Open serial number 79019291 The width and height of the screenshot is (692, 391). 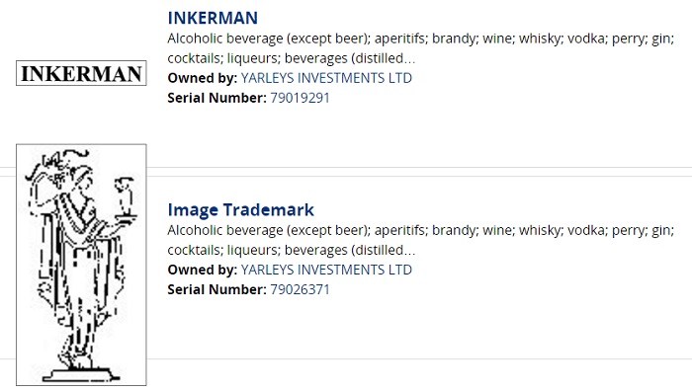300,98
